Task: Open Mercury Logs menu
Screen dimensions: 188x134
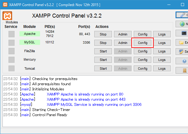Action: point(162,60)
